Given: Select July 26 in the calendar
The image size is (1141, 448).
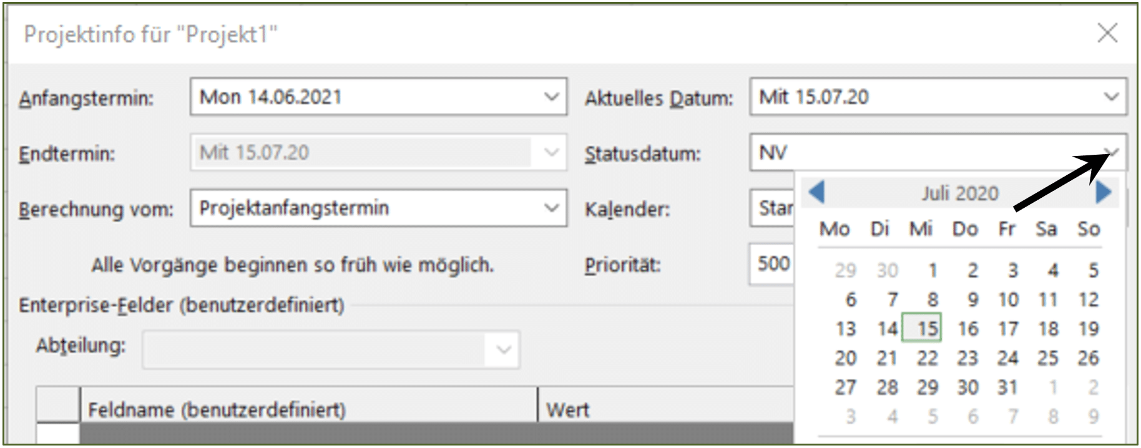Looking at the screenshot, I should click(1088, 358).
